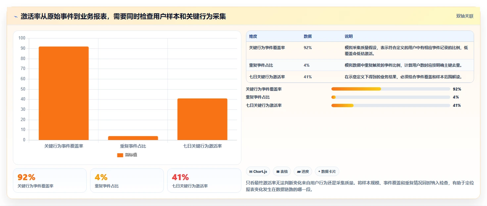The height and width of the screenshot is (206, 487).
Task: Click the 关键行为事件覆盖率 bar in chart
Action: 64,93
